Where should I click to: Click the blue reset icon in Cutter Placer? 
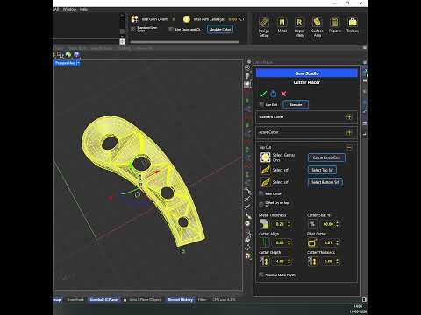click(x=274, y=94)
